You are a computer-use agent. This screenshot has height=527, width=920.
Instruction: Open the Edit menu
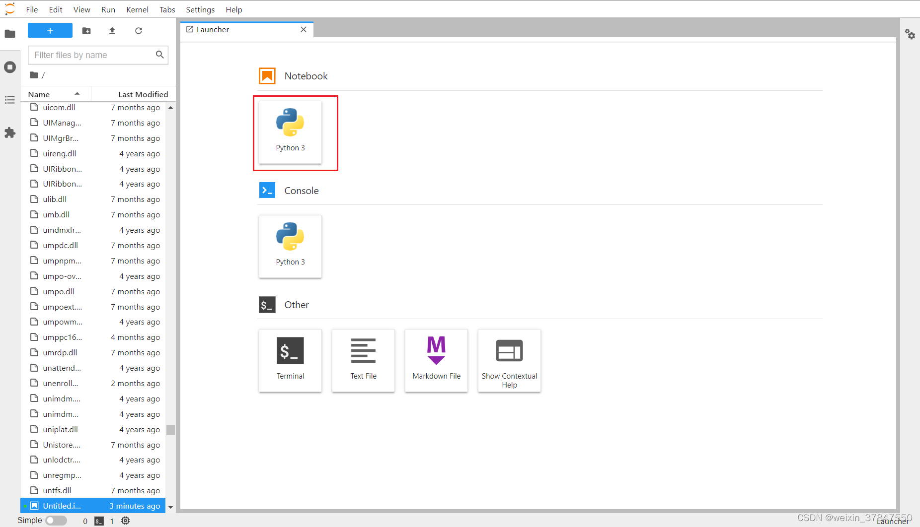pos(56,9)
